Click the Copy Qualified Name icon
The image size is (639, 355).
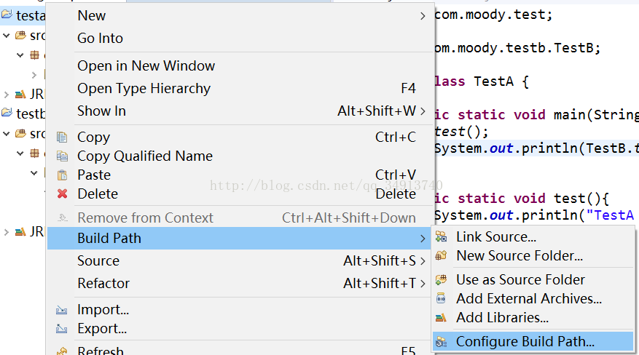click(62, 156)
